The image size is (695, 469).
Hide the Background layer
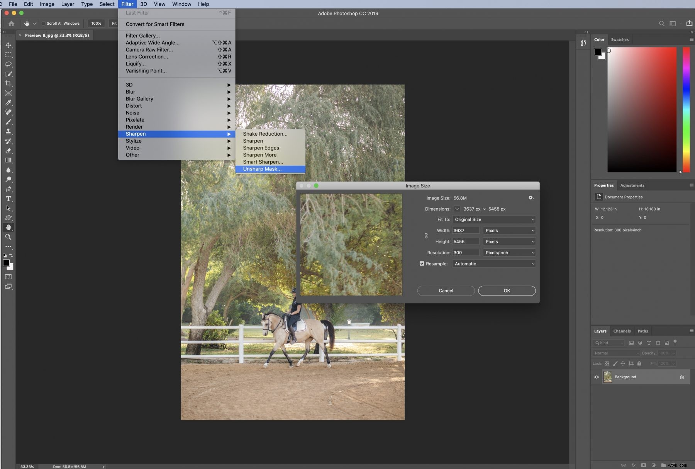coord(597,377)
